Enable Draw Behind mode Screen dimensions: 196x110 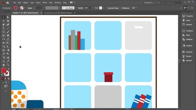pos(6,82)
